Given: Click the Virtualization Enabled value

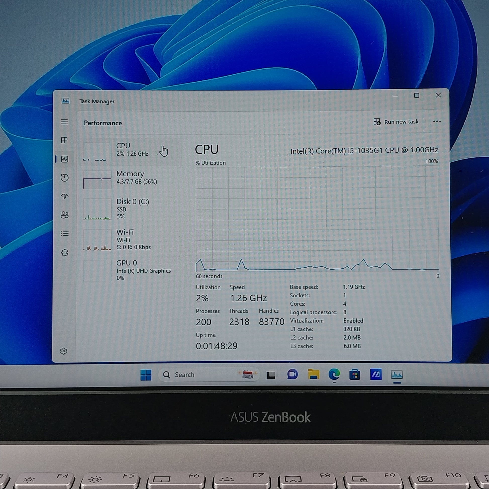Looking at the screenshot, I should [353, 321].
